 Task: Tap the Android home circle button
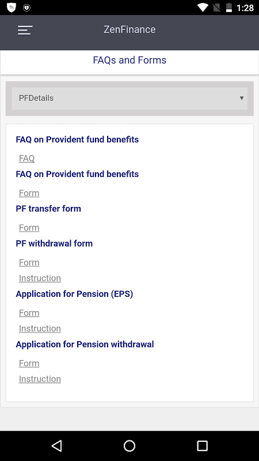coord(129,445)
